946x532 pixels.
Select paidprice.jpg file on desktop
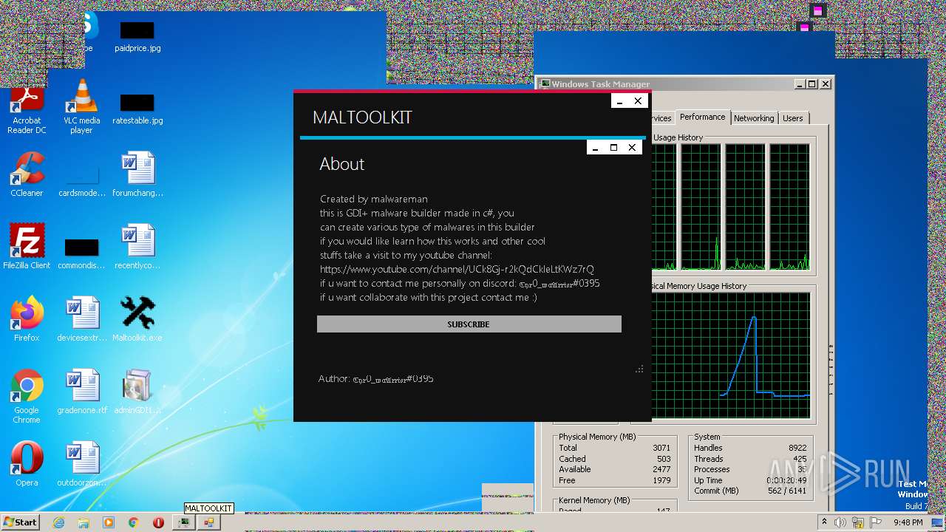click(137, 36)
